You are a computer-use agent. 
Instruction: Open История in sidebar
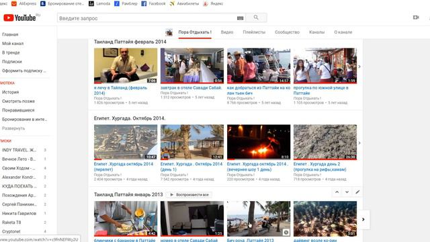[11, 92]
